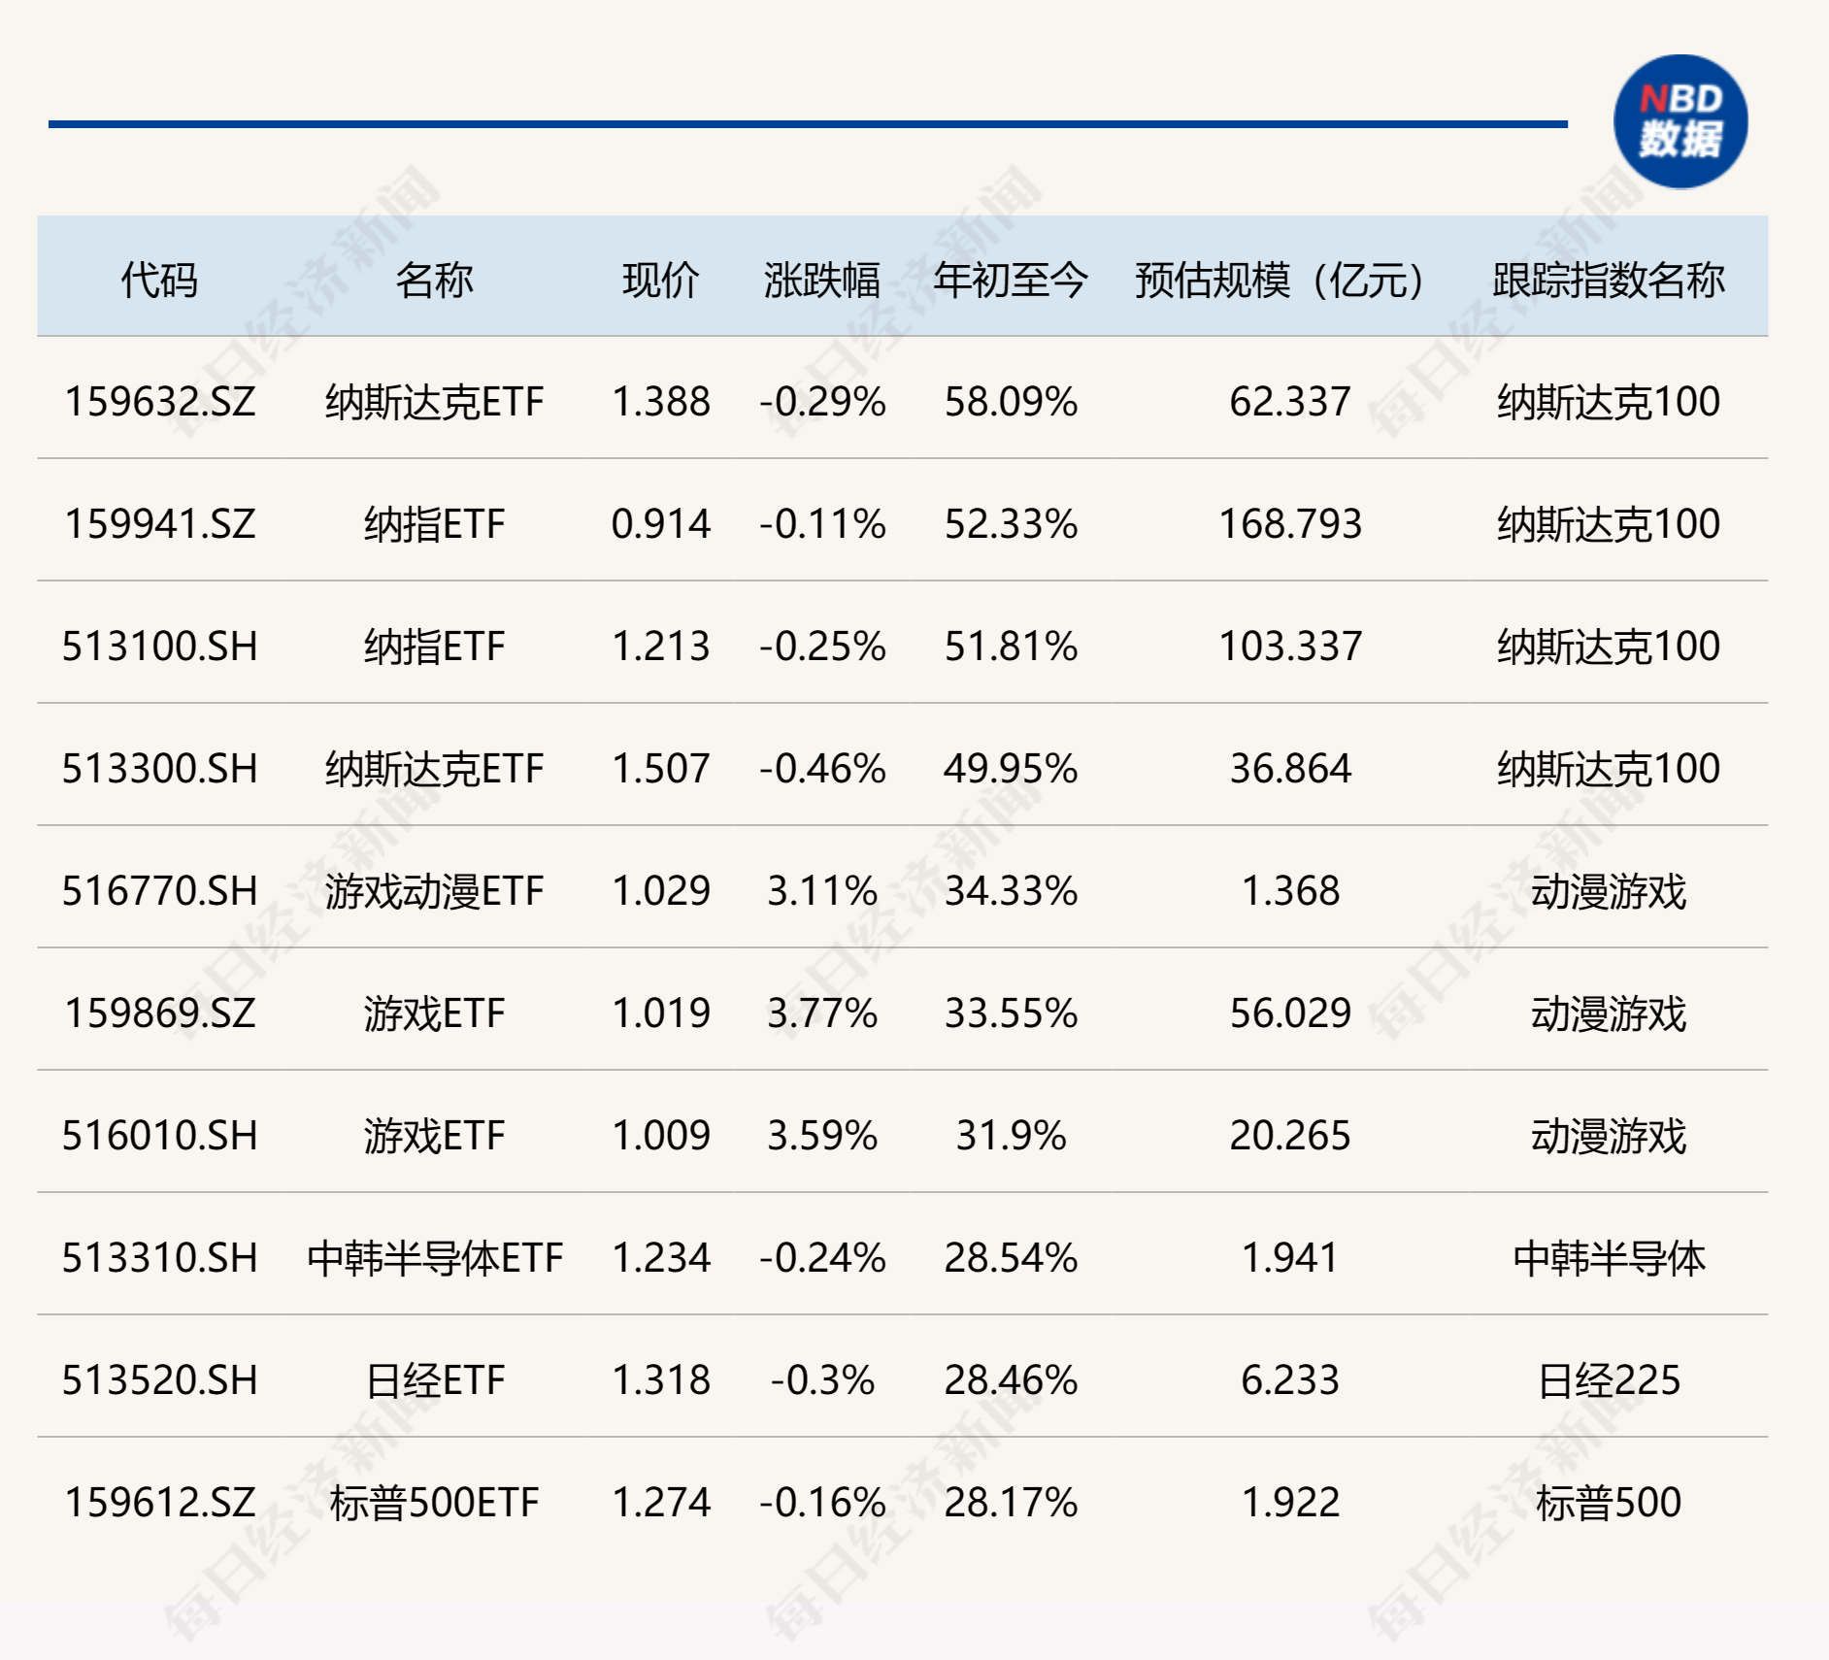Select code 513310.SH
The height and width of the screenshot is (1660, 1829).
point(159,1258)
